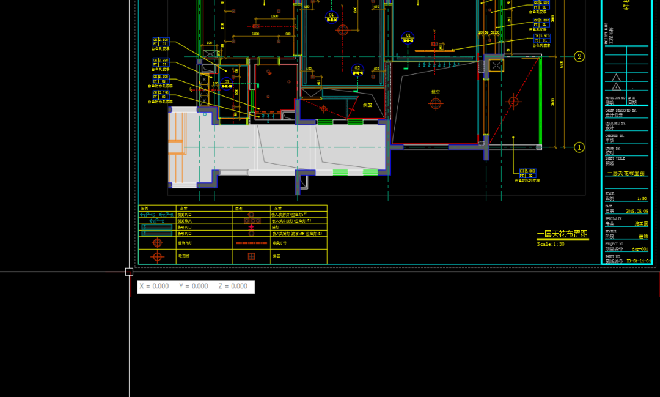Select the blue section marker labeled 02

[x=358, y=70]
